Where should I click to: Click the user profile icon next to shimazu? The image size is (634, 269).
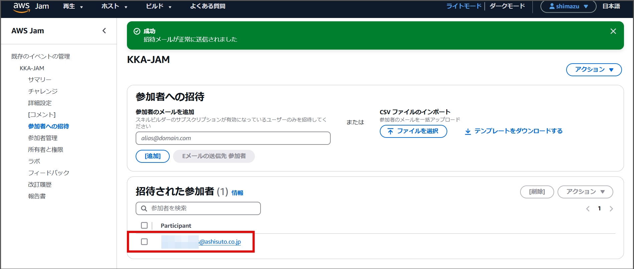tap(552, 6)
